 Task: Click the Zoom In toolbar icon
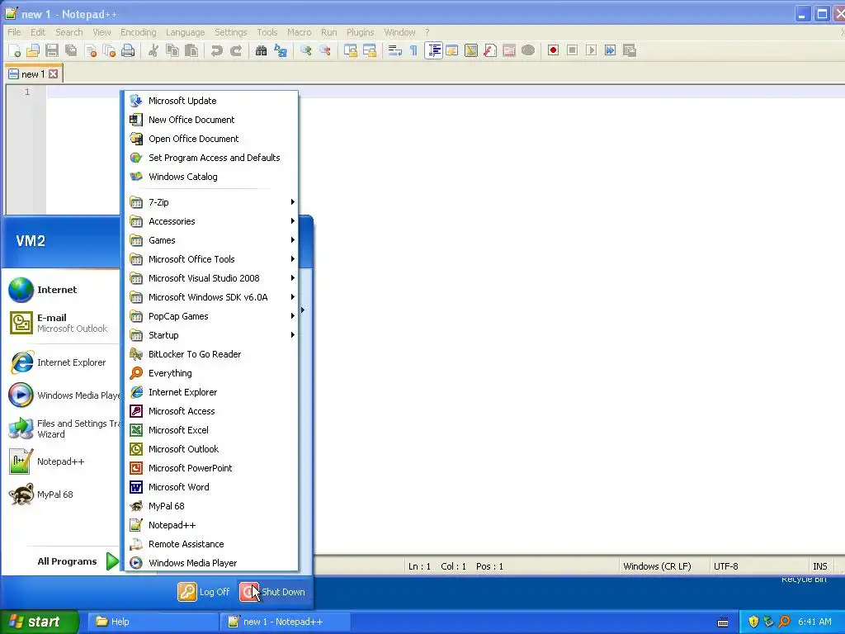coord(306,50)
